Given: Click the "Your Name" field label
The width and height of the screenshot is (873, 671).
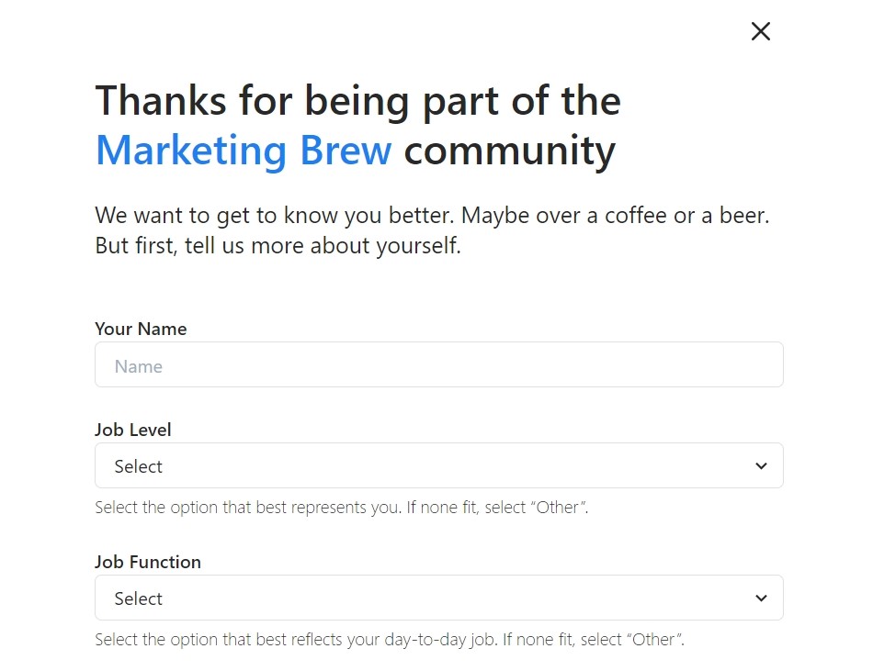Looking at the screenshot, I should point(141,329).
